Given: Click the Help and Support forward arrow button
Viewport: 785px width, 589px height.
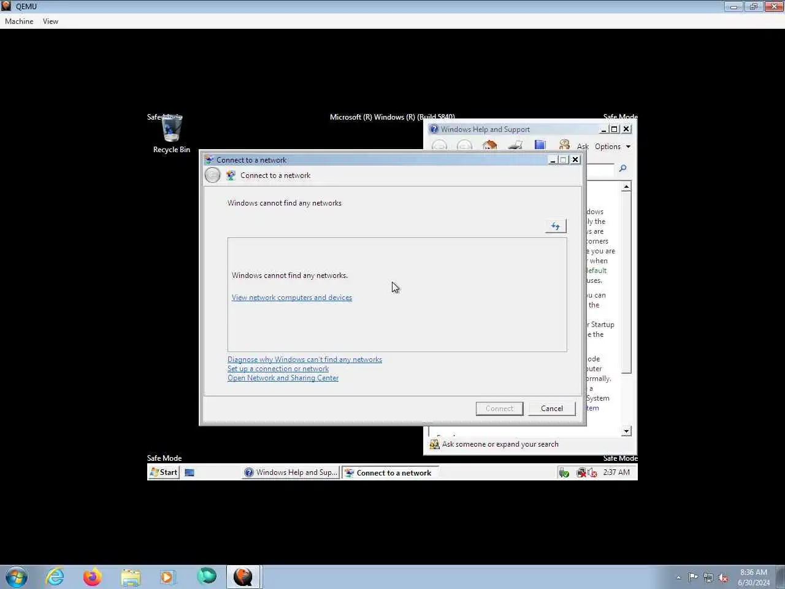Looking at the screenshot, I should tap(464, 146).
